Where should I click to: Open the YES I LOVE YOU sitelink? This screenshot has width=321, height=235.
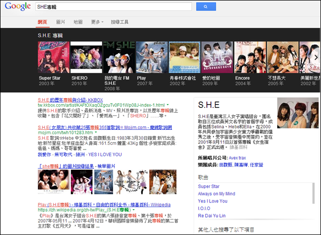coord(105,155)
